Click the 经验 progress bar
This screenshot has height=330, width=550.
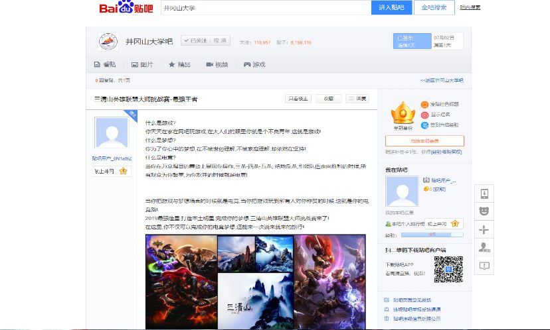click(432, 235)
